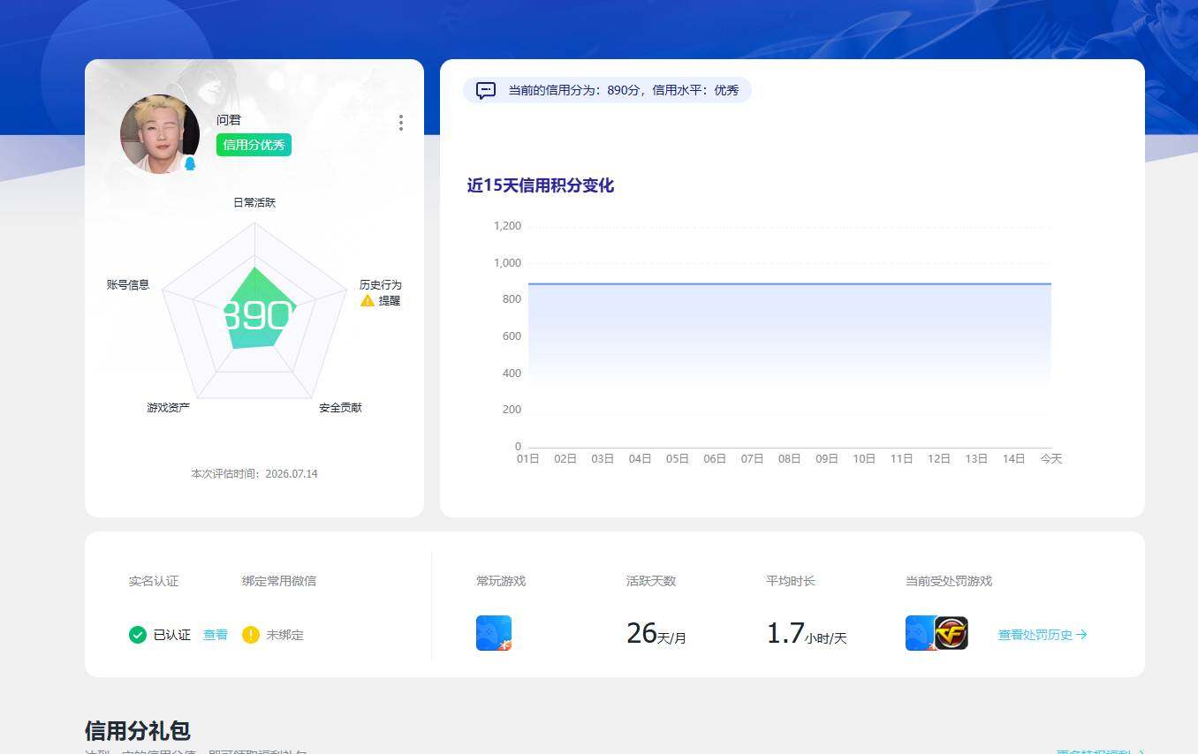
Task: Click the green check icon beside 已认证
Action: coord(138,635)
